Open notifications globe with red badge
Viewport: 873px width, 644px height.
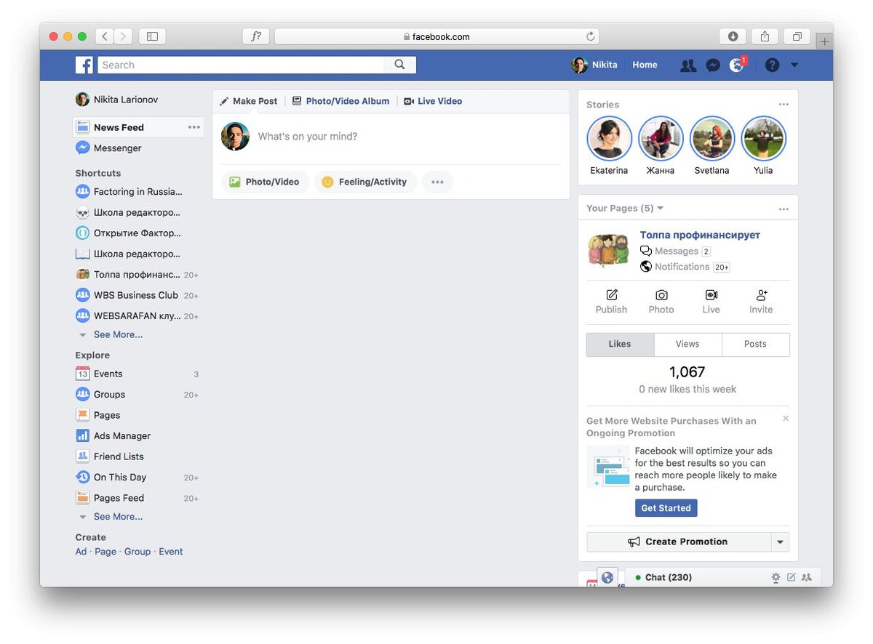point(737,65)
